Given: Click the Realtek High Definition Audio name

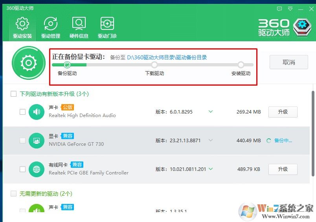Looking at the screenshot, I should pos(82,116).
